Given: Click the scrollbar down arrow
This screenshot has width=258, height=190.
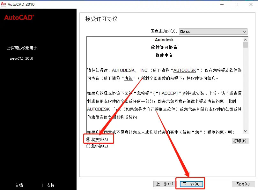Looking at the screenshot, I should 245,131.
